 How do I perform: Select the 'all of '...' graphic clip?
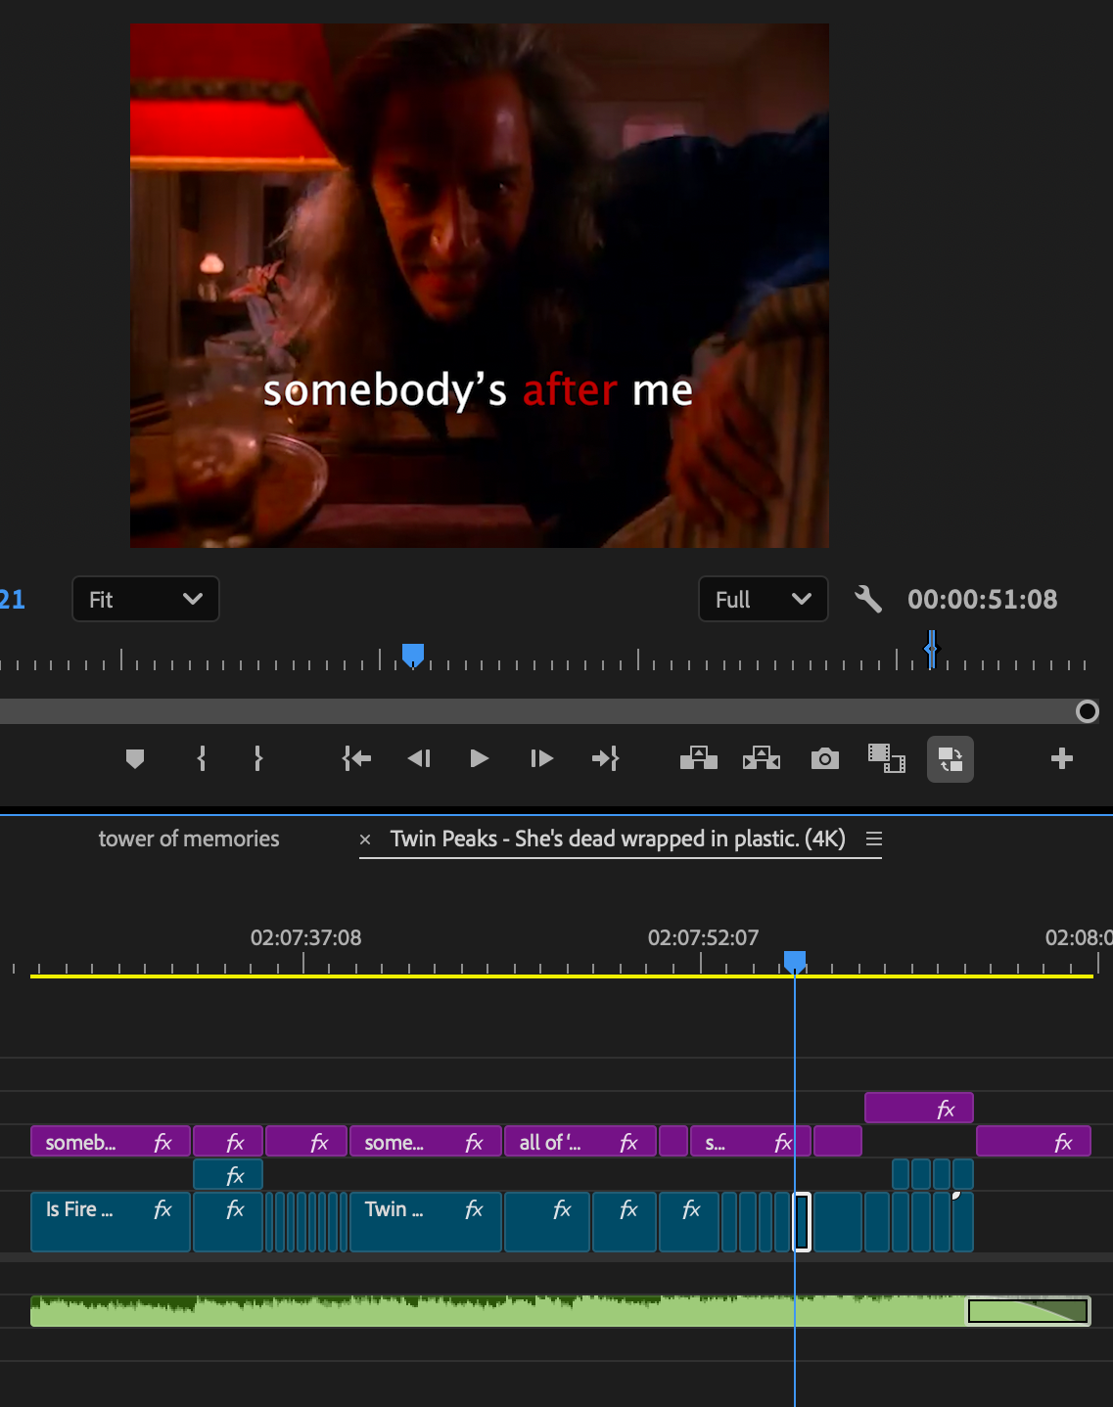click(x=580, y=1142)
